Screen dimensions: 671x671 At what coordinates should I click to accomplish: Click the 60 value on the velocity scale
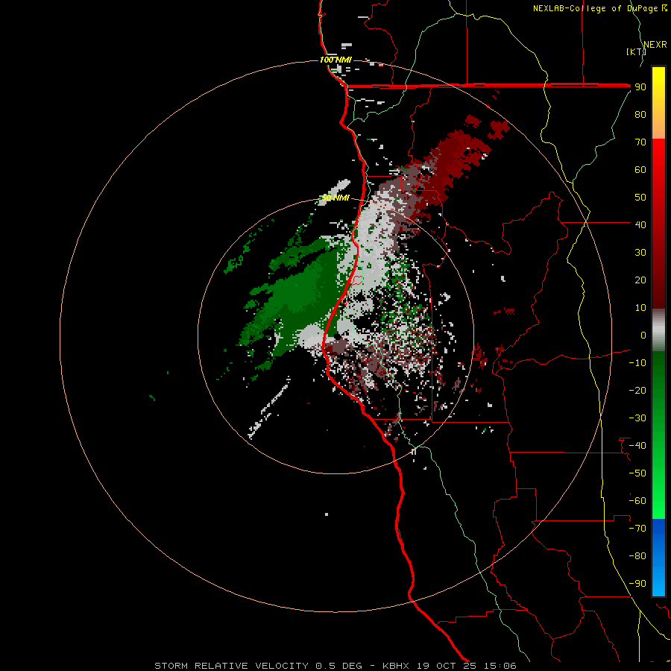coord(640,170)
